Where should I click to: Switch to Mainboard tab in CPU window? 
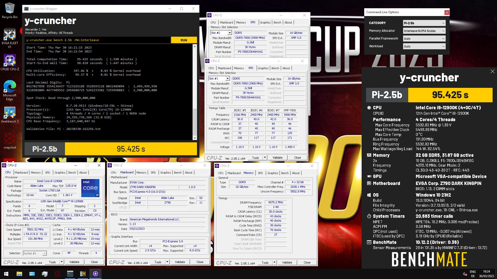[21, 173]
